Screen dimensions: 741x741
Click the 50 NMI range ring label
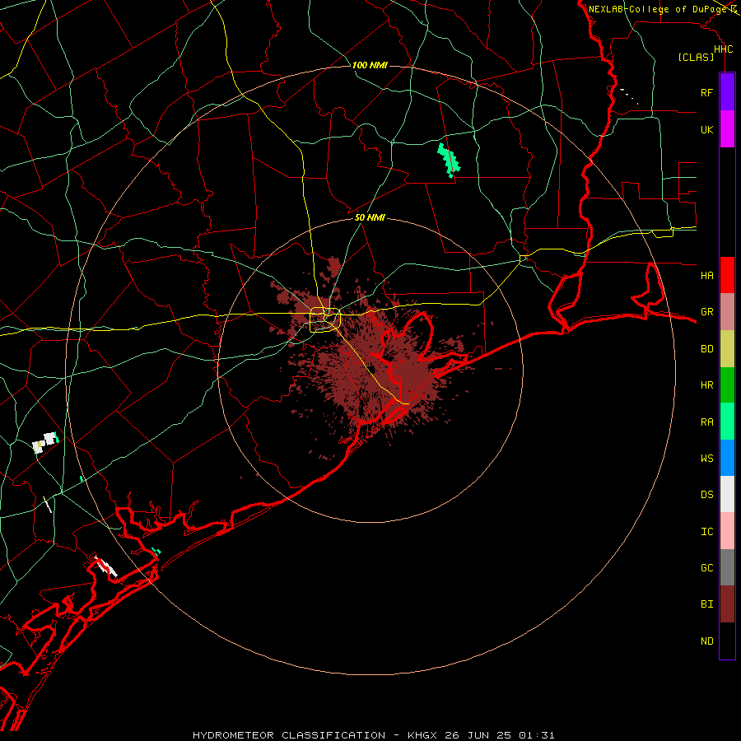pyautogui.click(x=370, y=217)
